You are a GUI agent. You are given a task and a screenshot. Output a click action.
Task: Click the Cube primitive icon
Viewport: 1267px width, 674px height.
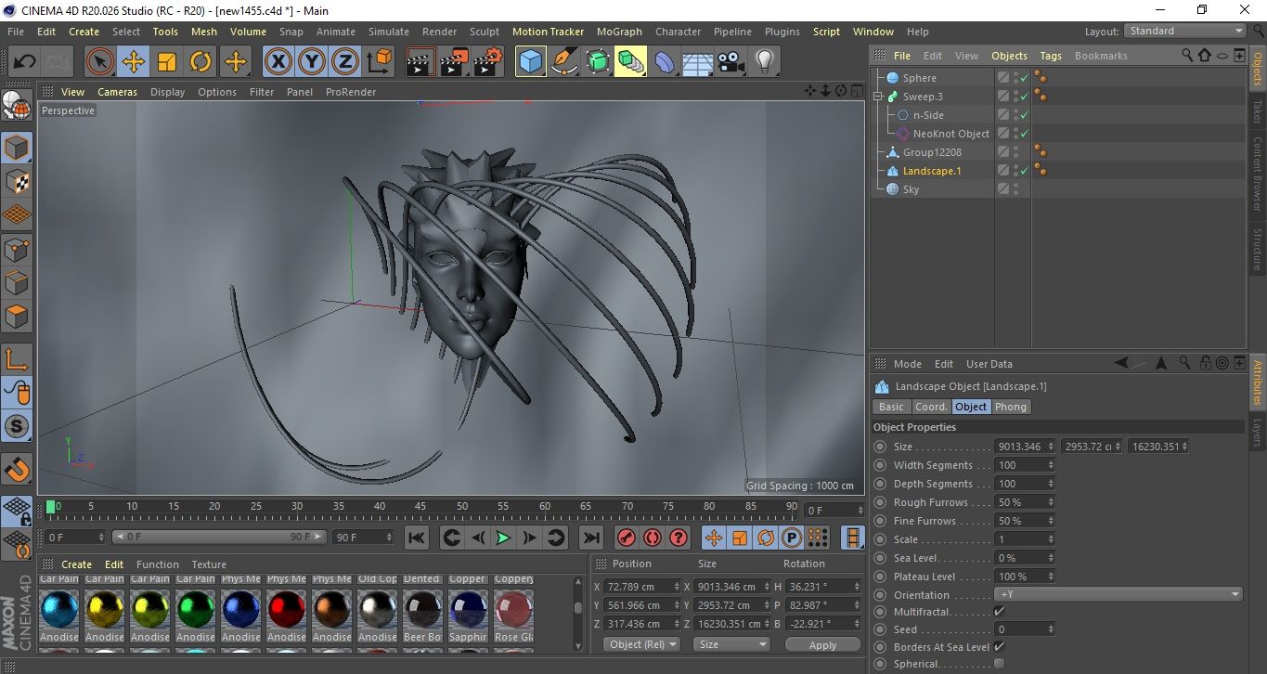[x=530, y=62]
